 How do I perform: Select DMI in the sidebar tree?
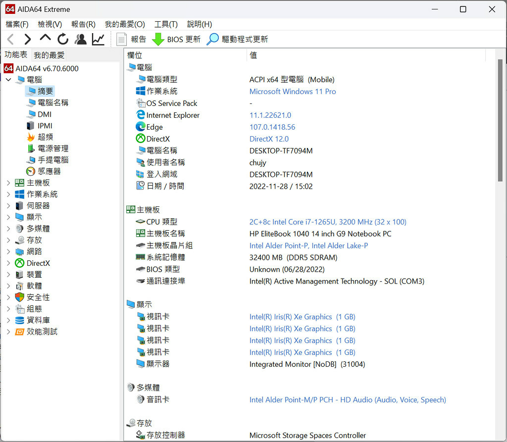pyautogui.click(x=40, y=114)
